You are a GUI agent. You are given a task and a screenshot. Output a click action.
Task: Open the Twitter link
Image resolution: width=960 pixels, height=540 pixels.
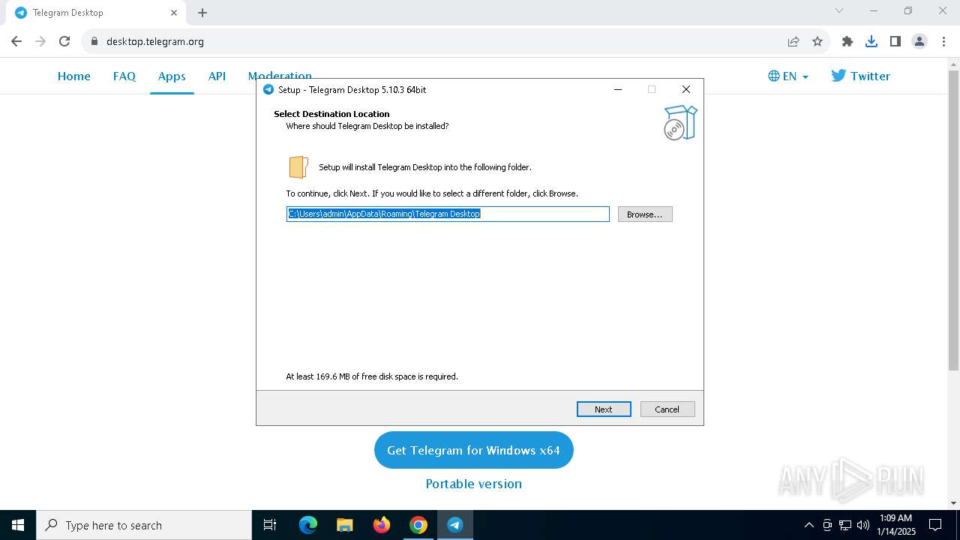[860, 76]
